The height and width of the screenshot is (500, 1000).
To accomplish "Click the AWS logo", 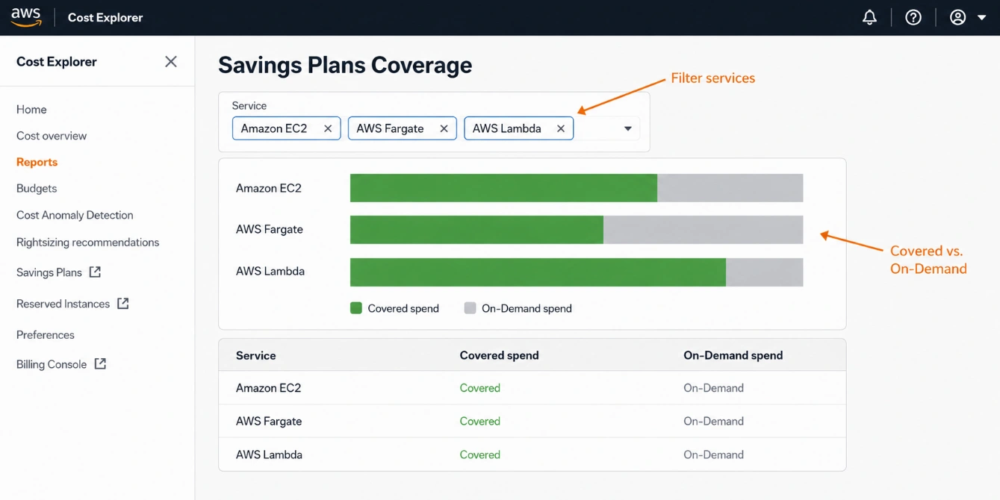I will tap(26, 17).
